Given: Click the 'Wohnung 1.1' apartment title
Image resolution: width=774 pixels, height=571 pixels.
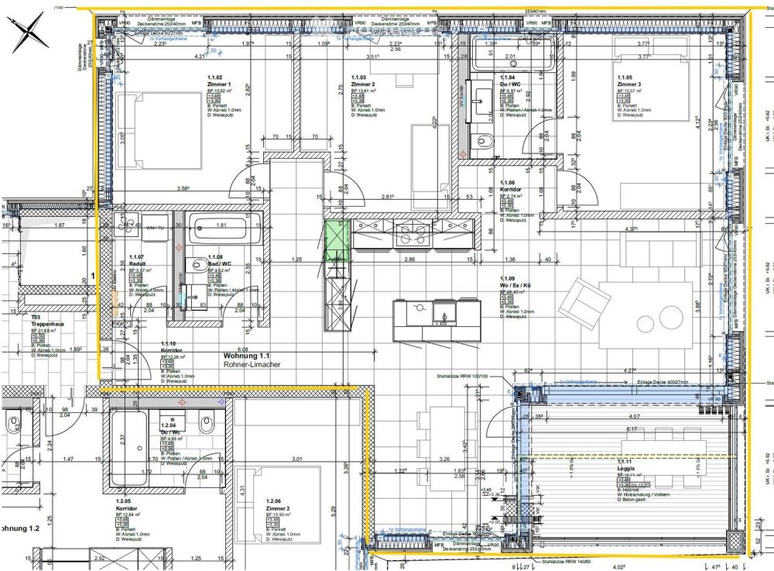Looking at the screenshot, I should tap(246, 356).
